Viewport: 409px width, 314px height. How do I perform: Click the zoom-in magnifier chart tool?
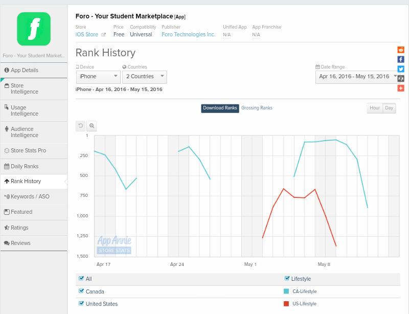click(x=92, y=126)
